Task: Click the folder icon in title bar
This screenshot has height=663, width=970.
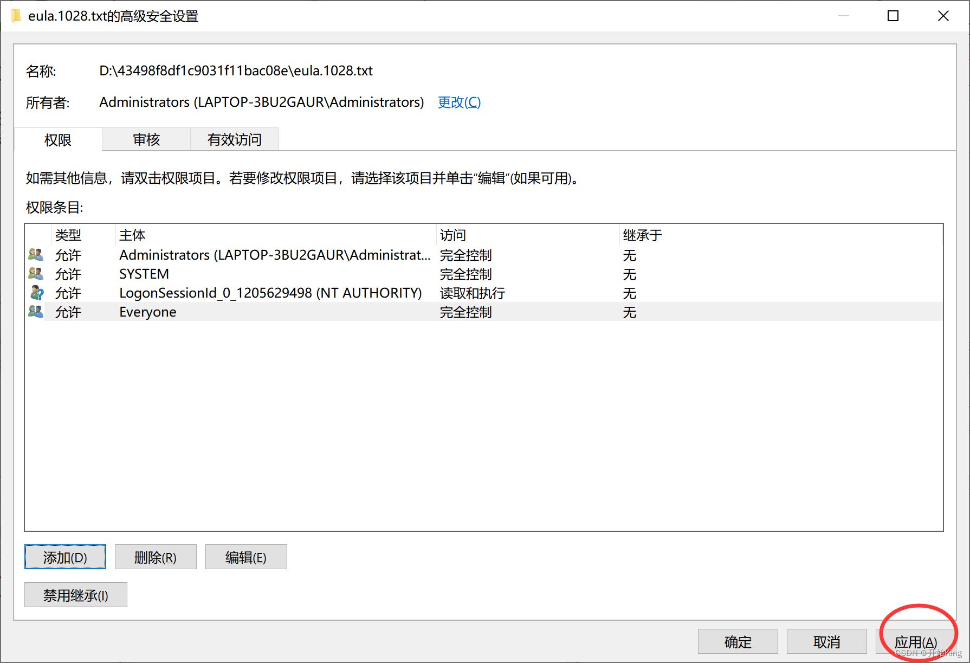Action: click(x=16, y=16)
